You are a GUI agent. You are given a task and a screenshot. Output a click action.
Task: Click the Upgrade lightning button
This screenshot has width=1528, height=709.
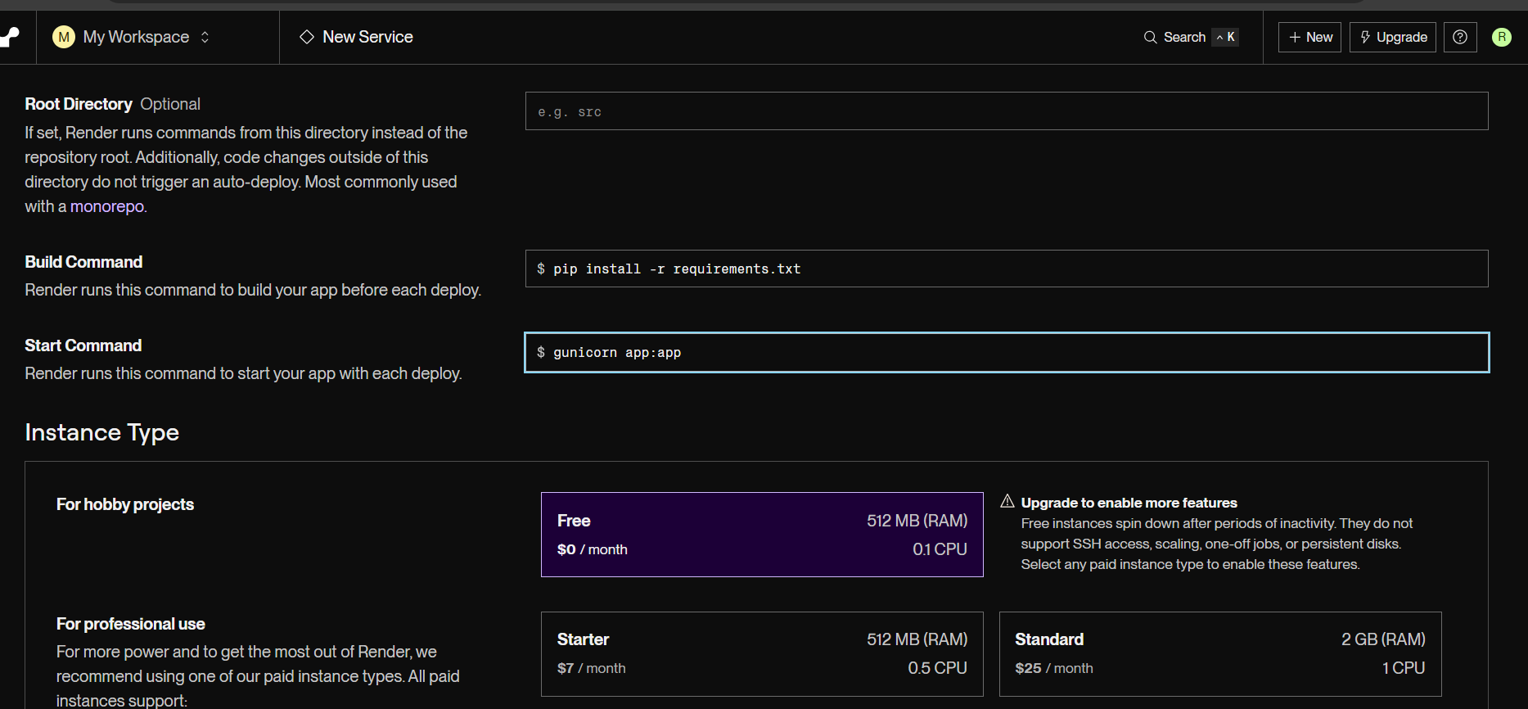[1392, 37]
